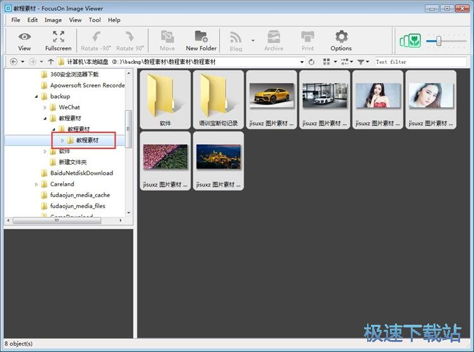
Task: Select BaiduNetdiskDownload folder in tree
Action: (x=81, y=173)
